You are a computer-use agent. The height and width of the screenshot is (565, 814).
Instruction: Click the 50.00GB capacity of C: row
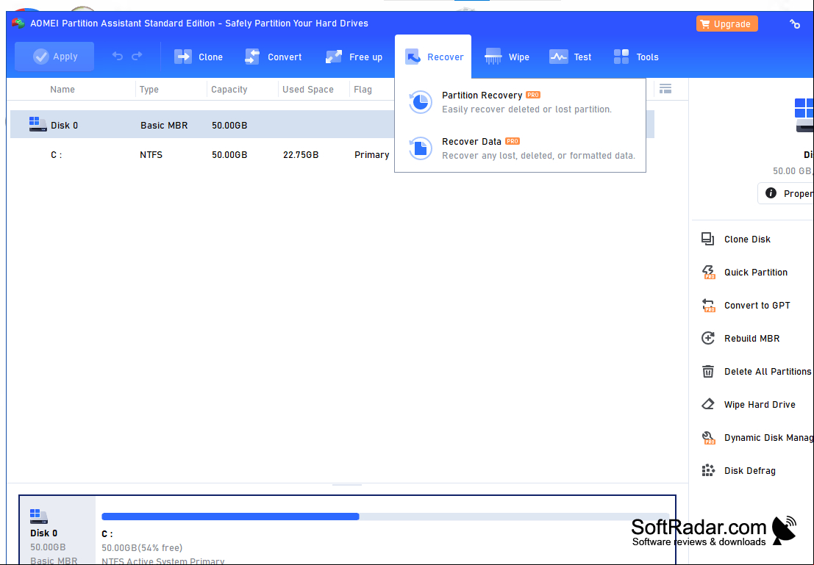coord(229,154)
